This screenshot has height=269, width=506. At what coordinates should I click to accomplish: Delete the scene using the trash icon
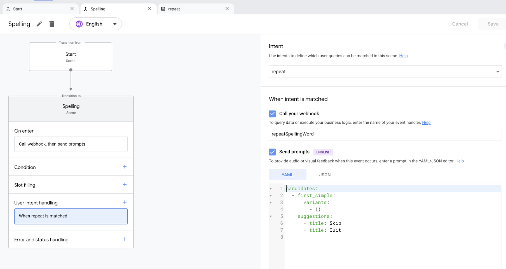[52, 24]
